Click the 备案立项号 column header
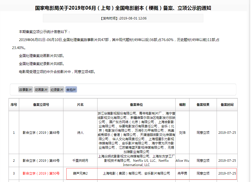Image resolution: width=251 pixels, height=182 pixels. 41,105
